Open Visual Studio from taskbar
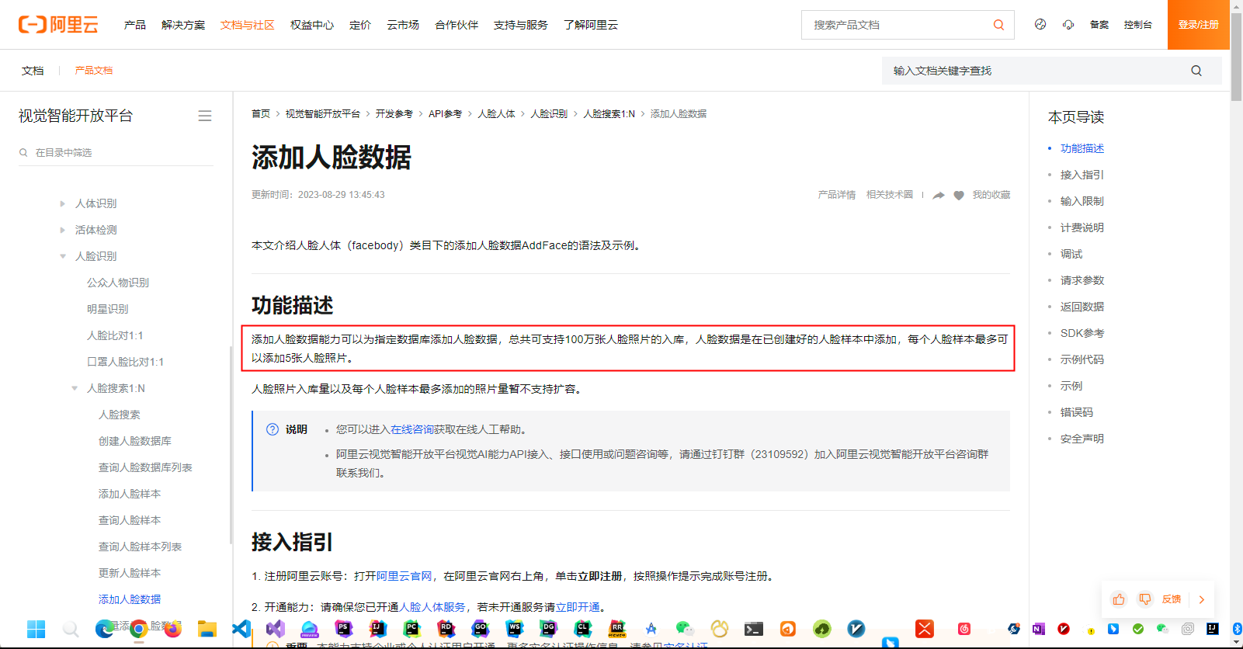The image size is (1243, 649). [x=276, y=629]
